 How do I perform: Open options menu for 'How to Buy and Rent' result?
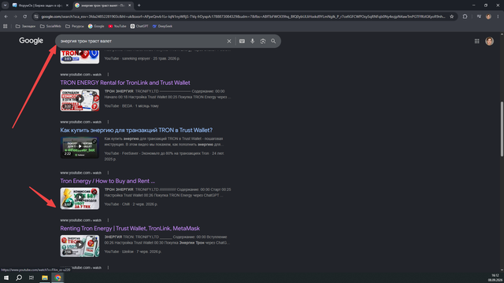(108, 173)
